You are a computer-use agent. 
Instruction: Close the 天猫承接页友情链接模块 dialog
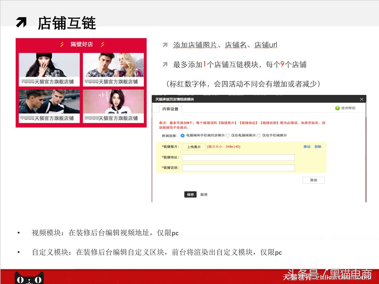[362, 99]
